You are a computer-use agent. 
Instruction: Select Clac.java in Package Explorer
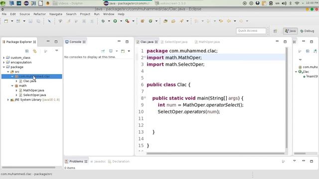pos(29,81)
